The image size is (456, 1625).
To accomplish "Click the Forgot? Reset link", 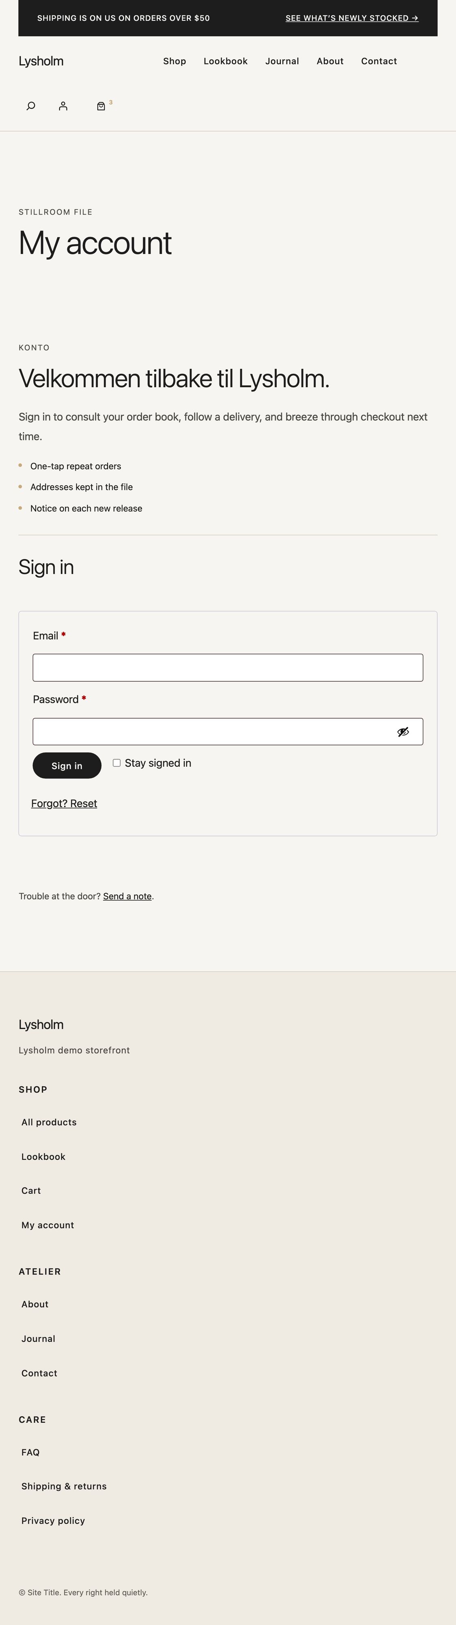I will point(64,804).
